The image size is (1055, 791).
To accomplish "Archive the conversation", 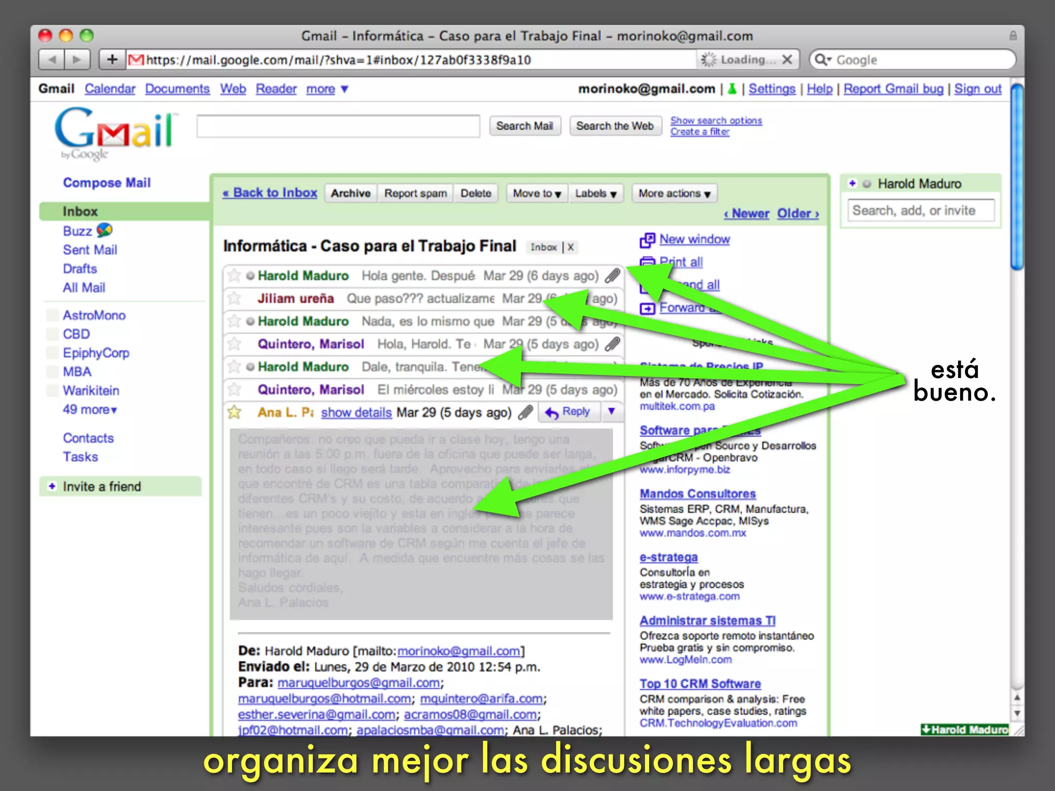I will pyautogui.click(x=351, y=194).
